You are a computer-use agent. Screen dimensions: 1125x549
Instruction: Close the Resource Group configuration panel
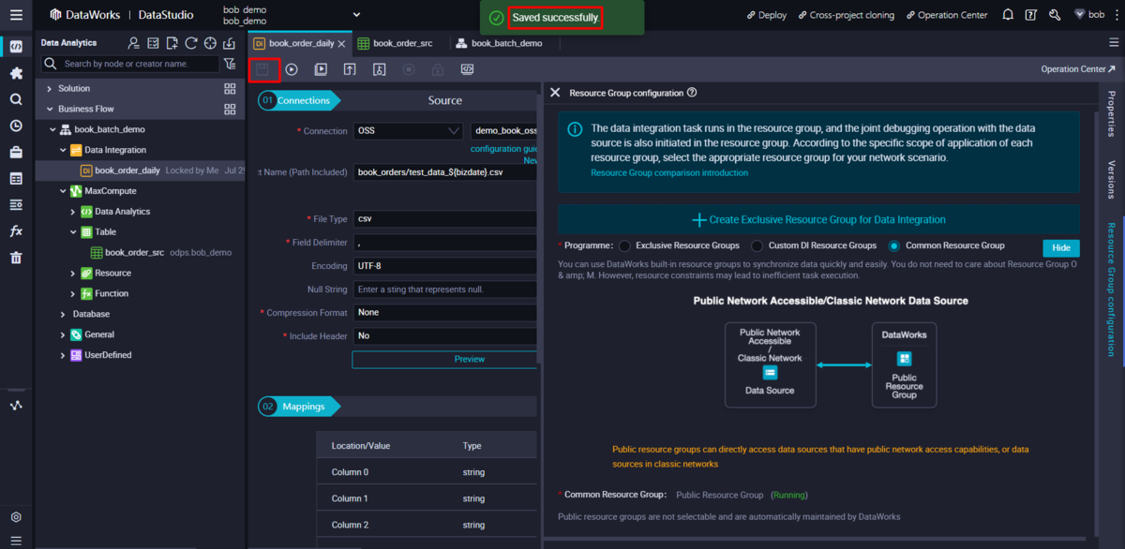555,93
